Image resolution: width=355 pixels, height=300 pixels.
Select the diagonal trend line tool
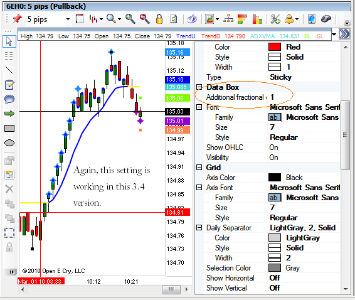9,70
